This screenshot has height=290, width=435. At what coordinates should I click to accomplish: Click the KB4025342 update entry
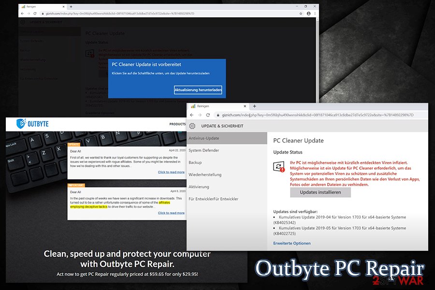point(340,220)
